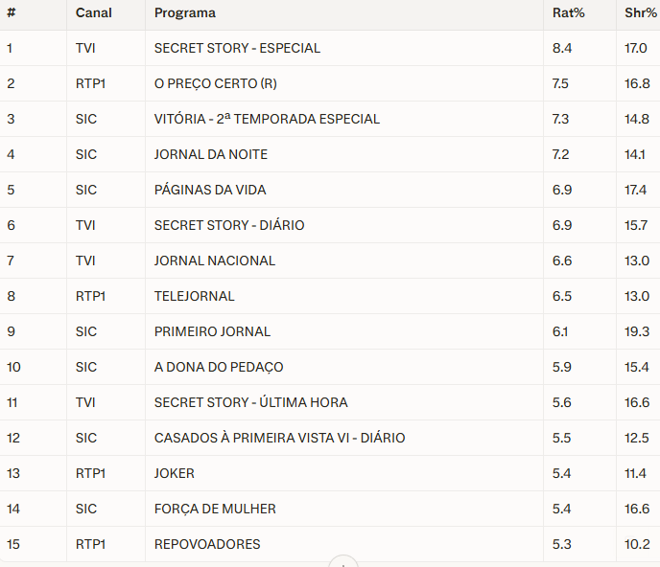
Task: Click the circular expand button below the table
Action: (342, 562)
